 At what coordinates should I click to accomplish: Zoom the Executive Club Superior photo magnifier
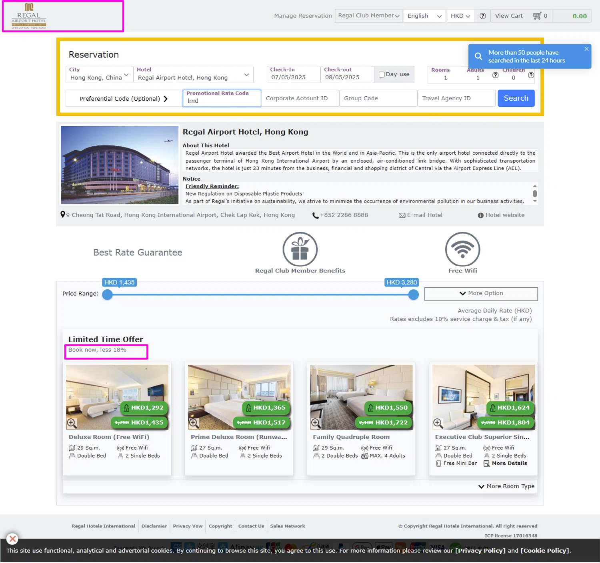[x=438, y=423]
